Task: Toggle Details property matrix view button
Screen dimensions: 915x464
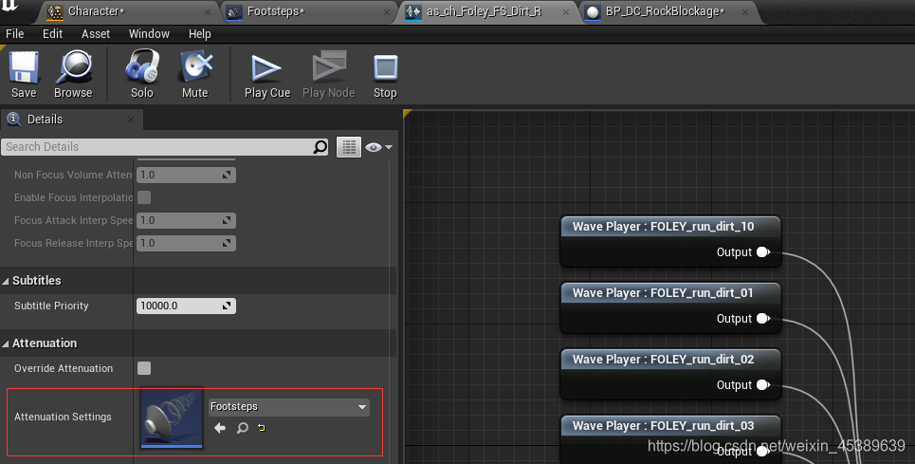Action: 349,147
